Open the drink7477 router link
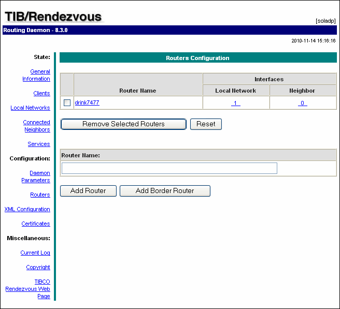Viewport: 340px width, 309px height. point(87,102)
